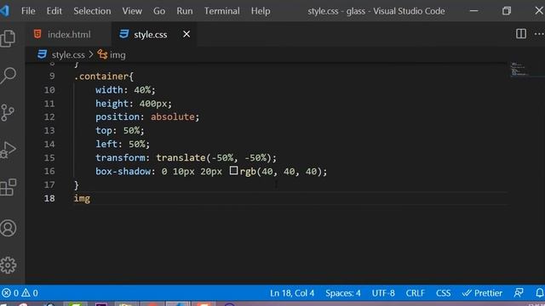Open the Help menu
The width and height of the screenshot is (545, 306).
click(x=261, y=11)
